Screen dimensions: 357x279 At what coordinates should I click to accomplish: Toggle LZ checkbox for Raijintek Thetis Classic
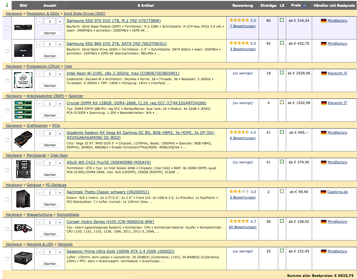[282, 191]
